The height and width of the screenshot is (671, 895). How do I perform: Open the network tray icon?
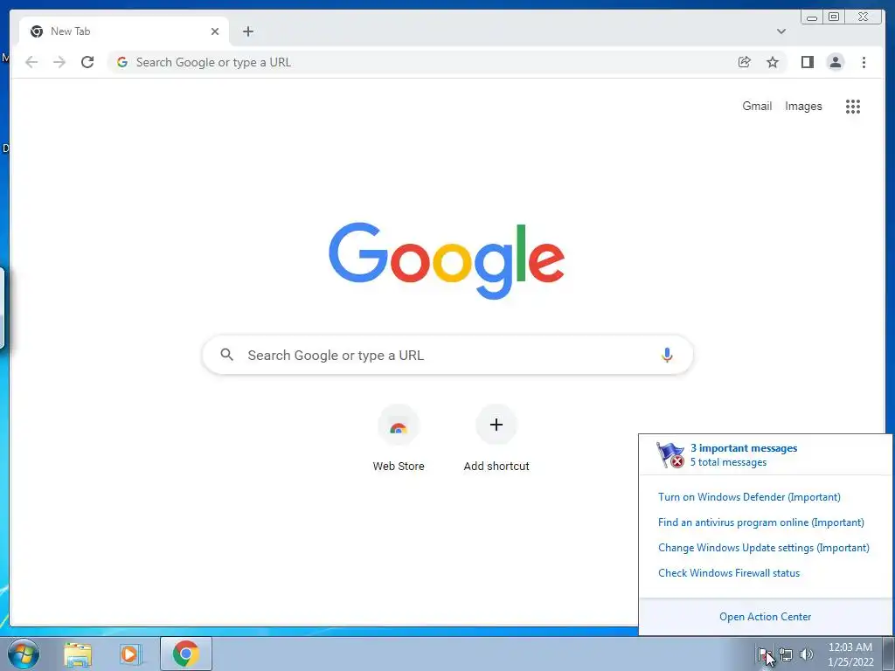pyautogui.click(x=786, y=654)
